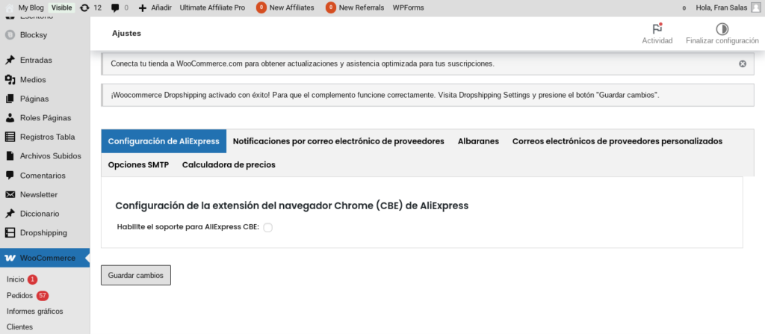765x334 pixels.
Task: Open the Calculadora de precios tab
Action: pos(229,164)
